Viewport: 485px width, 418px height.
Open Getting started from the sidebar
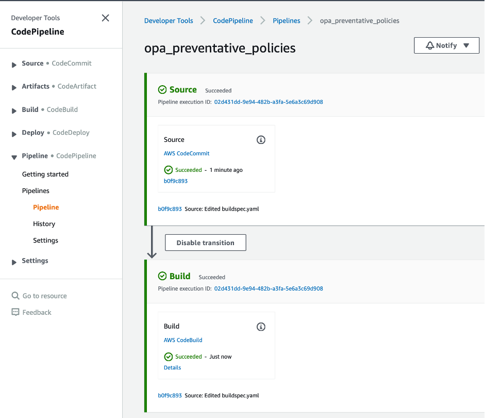coord(45,174)
